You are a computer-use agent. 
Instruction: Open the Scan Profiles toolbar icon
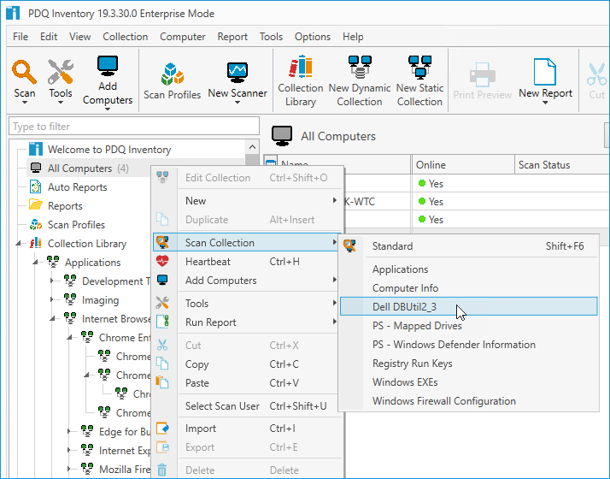click(172, 74)
